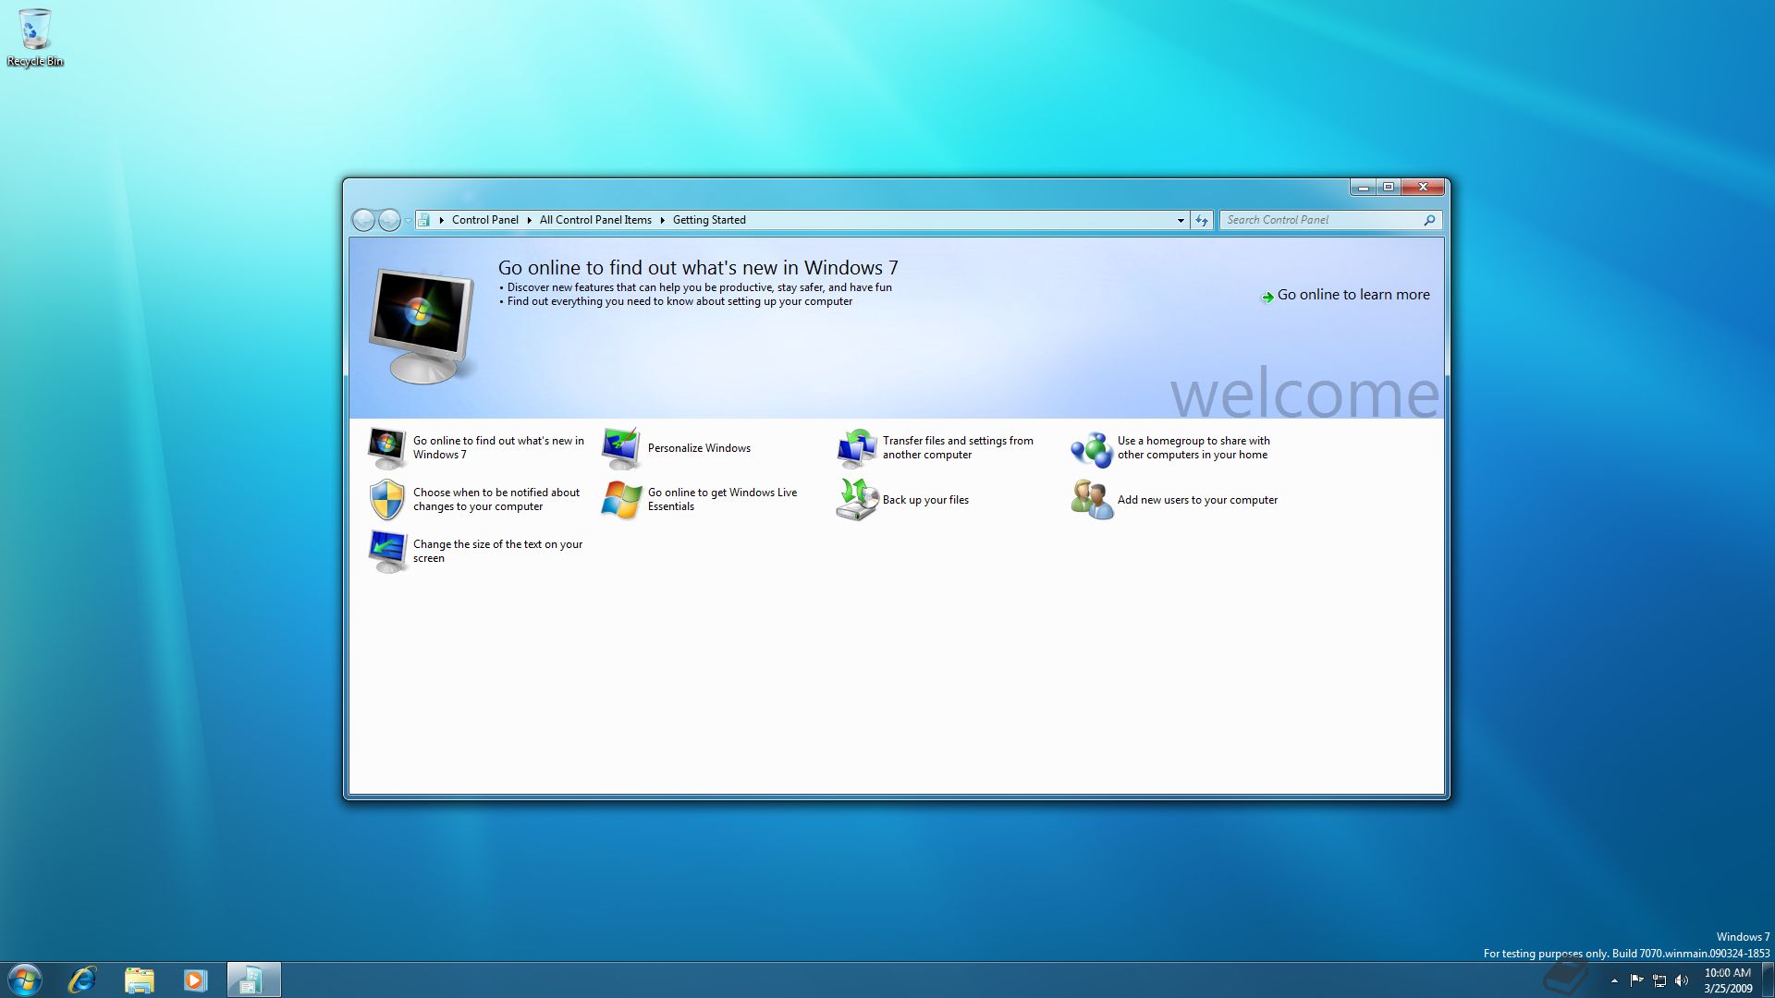Click the large welcome banner monitor image
Screen dimensions: 1775x998
click(422, 326)
